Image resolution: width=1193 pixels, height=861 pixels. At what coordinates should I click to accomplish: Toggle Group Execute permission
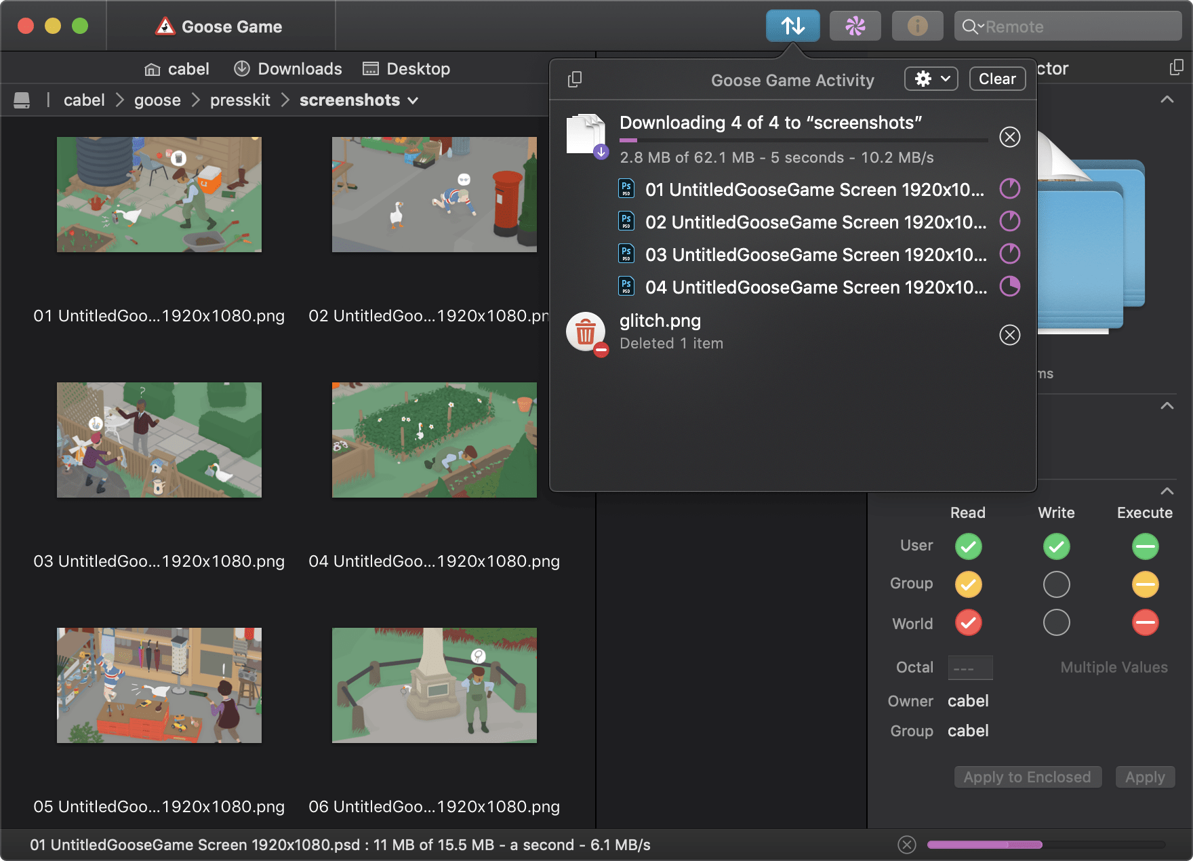[x=1145, y=584]
